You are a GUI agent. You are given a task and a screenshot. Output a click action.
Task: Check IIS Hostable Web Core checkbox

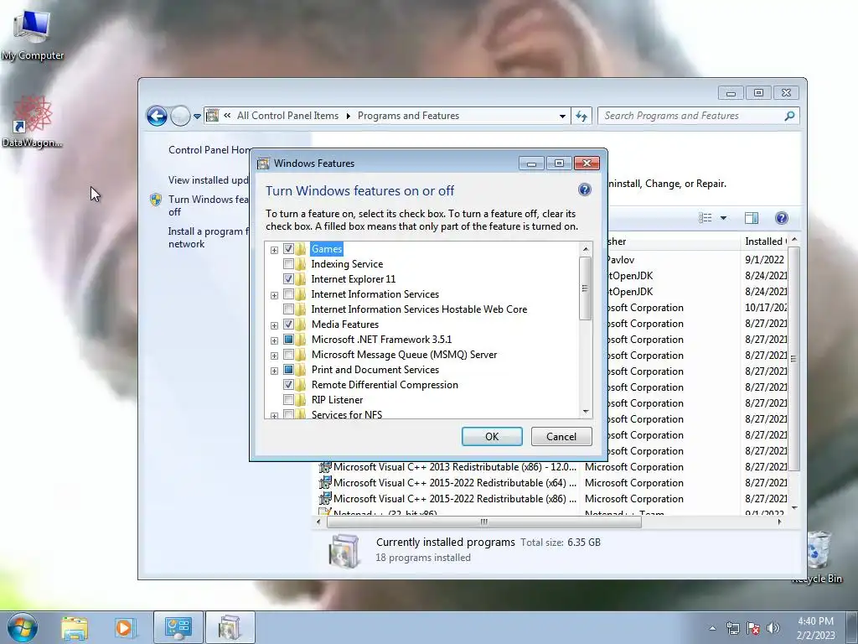pyautogui.click(x=288, y=309)
